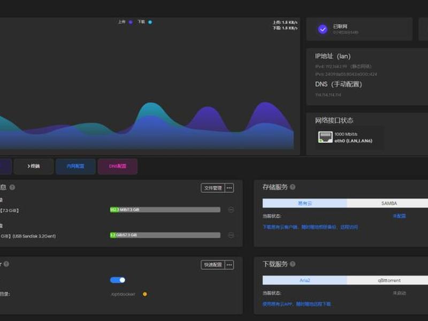The image size is (428, 321).
Task: Toggle the cyan download series legend dot
Action: pos(150,22)
